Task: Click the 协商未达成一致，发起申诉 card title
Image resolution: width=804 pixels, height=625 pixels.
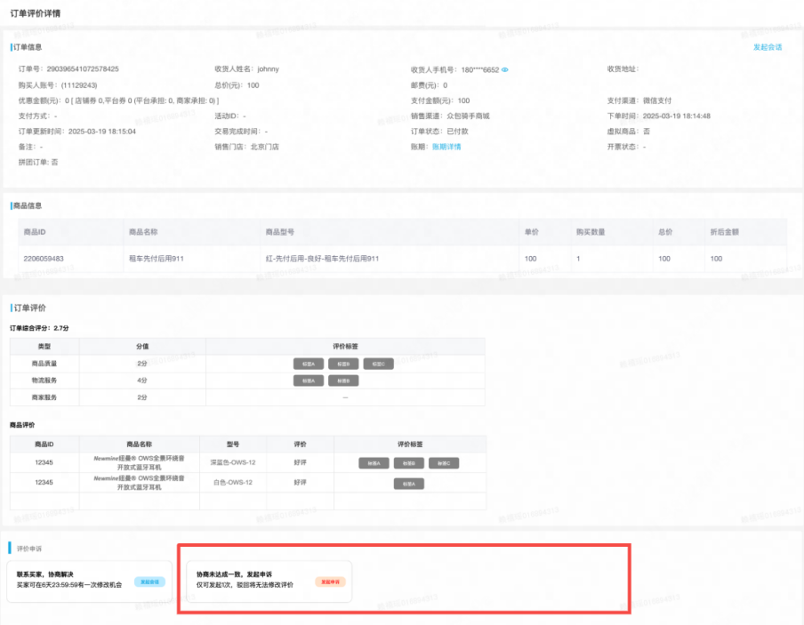Action: [x=236, y=574]
